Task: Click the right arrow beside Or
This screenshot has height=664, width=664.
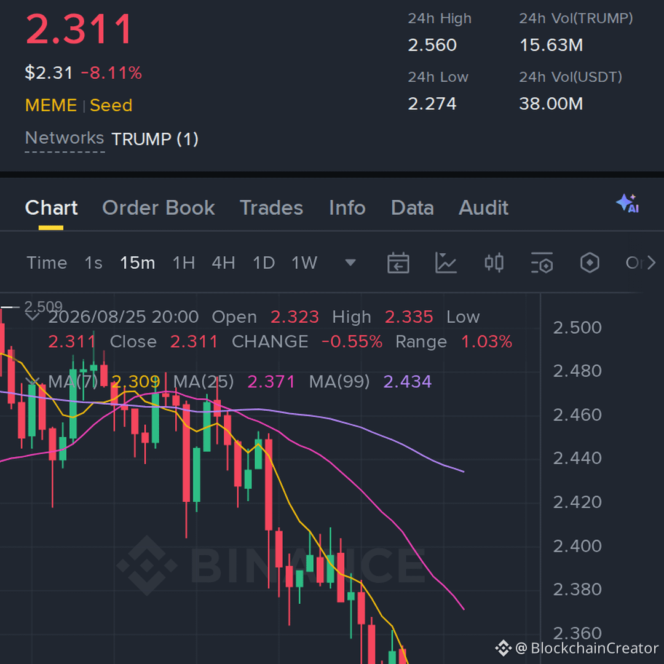Action: (651, 263)
